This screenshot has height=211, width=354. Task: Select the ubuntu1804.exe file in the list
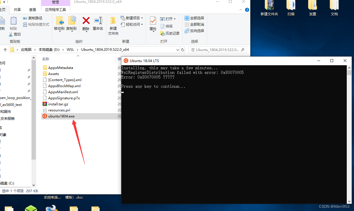pos(61,116)
